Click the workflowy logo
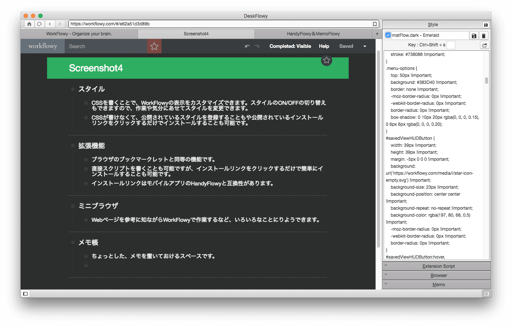The image size is (512, 327). tap(43, 46)
